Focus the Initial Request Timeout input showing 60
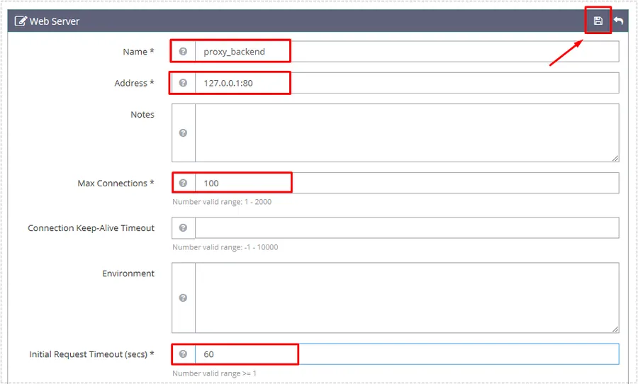This screenshot has height=384, width=638. pyautogui.click(x=408, y=354)
